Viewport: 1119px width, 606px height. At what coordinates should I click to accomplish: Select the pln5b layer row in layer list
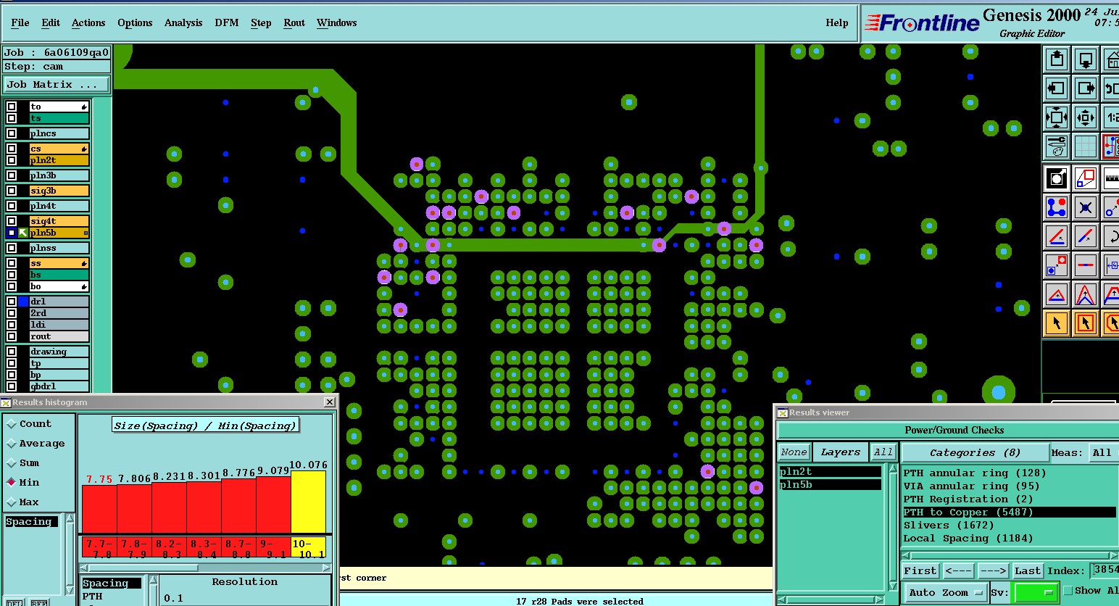click(x=59, y=233)
